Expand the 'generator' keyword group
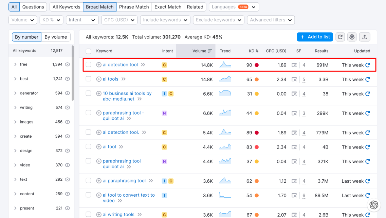 pos(15,93)
